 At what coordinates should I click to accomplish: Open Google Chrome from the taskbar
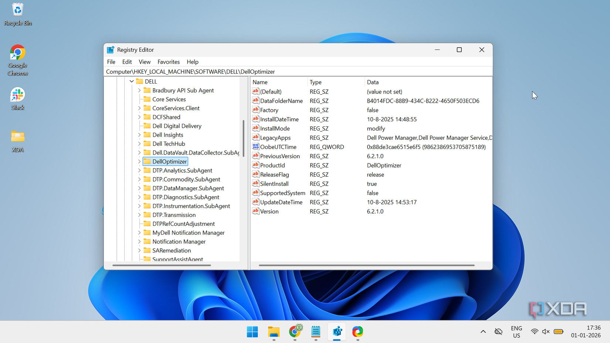pos(295,332)
